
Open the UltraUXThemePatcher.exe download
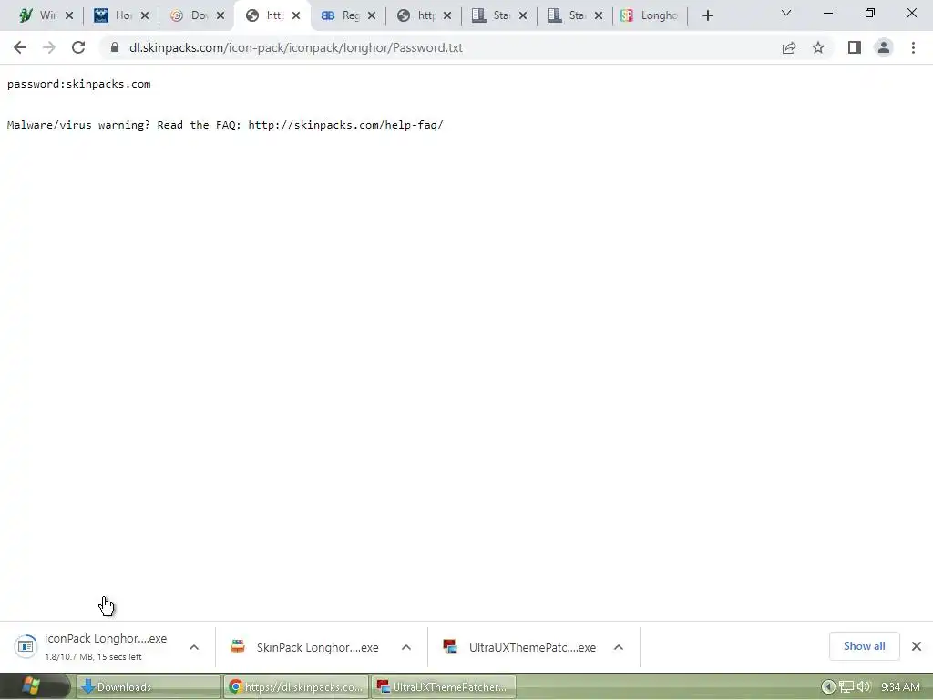pos(532,648)
